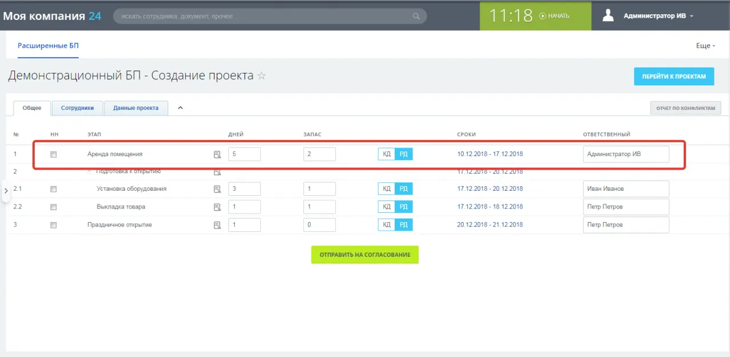Image resolution: width=730 pixels, height=357 pixels.
Task: Open stage details icon for Аренда помещения
Action: point(217,154)
